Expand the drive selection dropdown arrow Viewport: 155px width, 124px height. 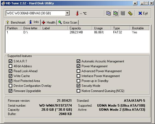point(67,13)
